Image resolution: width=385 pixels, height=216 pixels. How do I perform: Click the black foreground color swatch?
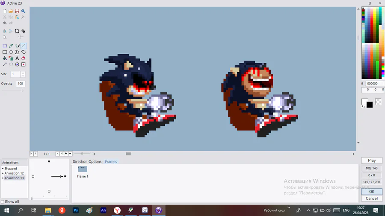click(x=370, y=105)
